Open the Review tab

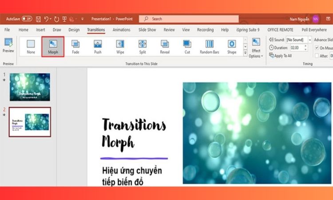tap(169, 30)
